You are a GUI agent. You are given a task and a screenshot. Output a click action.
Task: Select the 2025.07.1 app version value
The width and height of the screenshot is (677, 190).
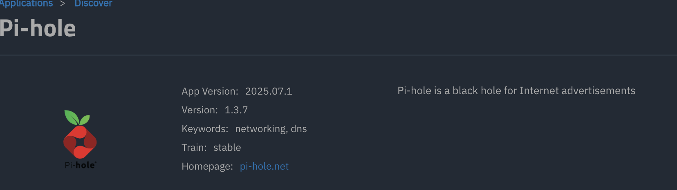point(269,91)
